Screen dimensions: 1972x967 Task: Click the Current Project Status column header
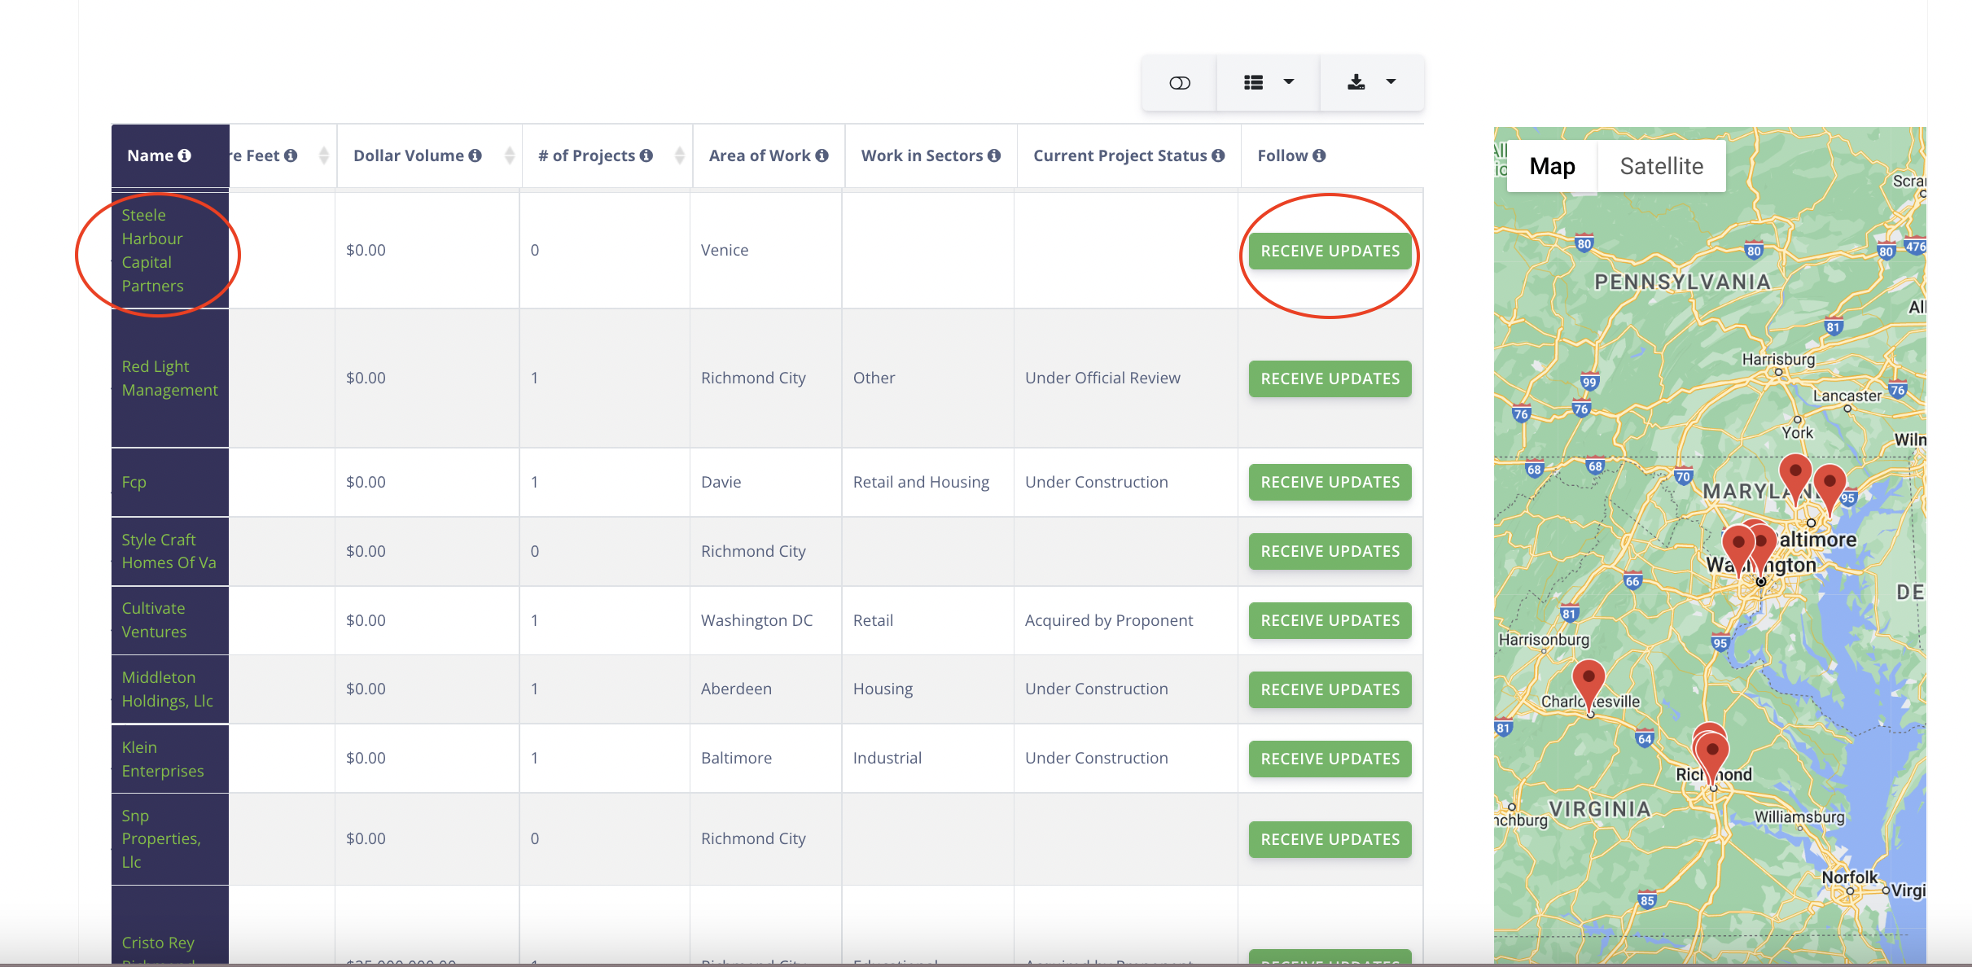click(x=1128, y=155)
